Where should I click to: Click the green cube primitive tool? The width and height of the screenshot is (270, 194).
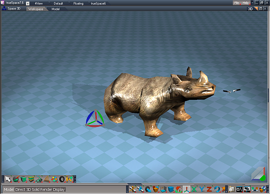23,179
